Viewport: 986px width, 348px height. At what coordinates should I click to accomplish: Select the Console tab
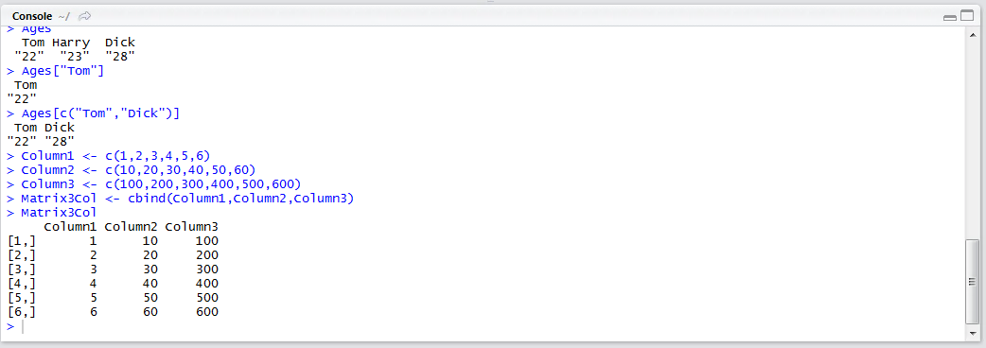click(x=31, y=16)
